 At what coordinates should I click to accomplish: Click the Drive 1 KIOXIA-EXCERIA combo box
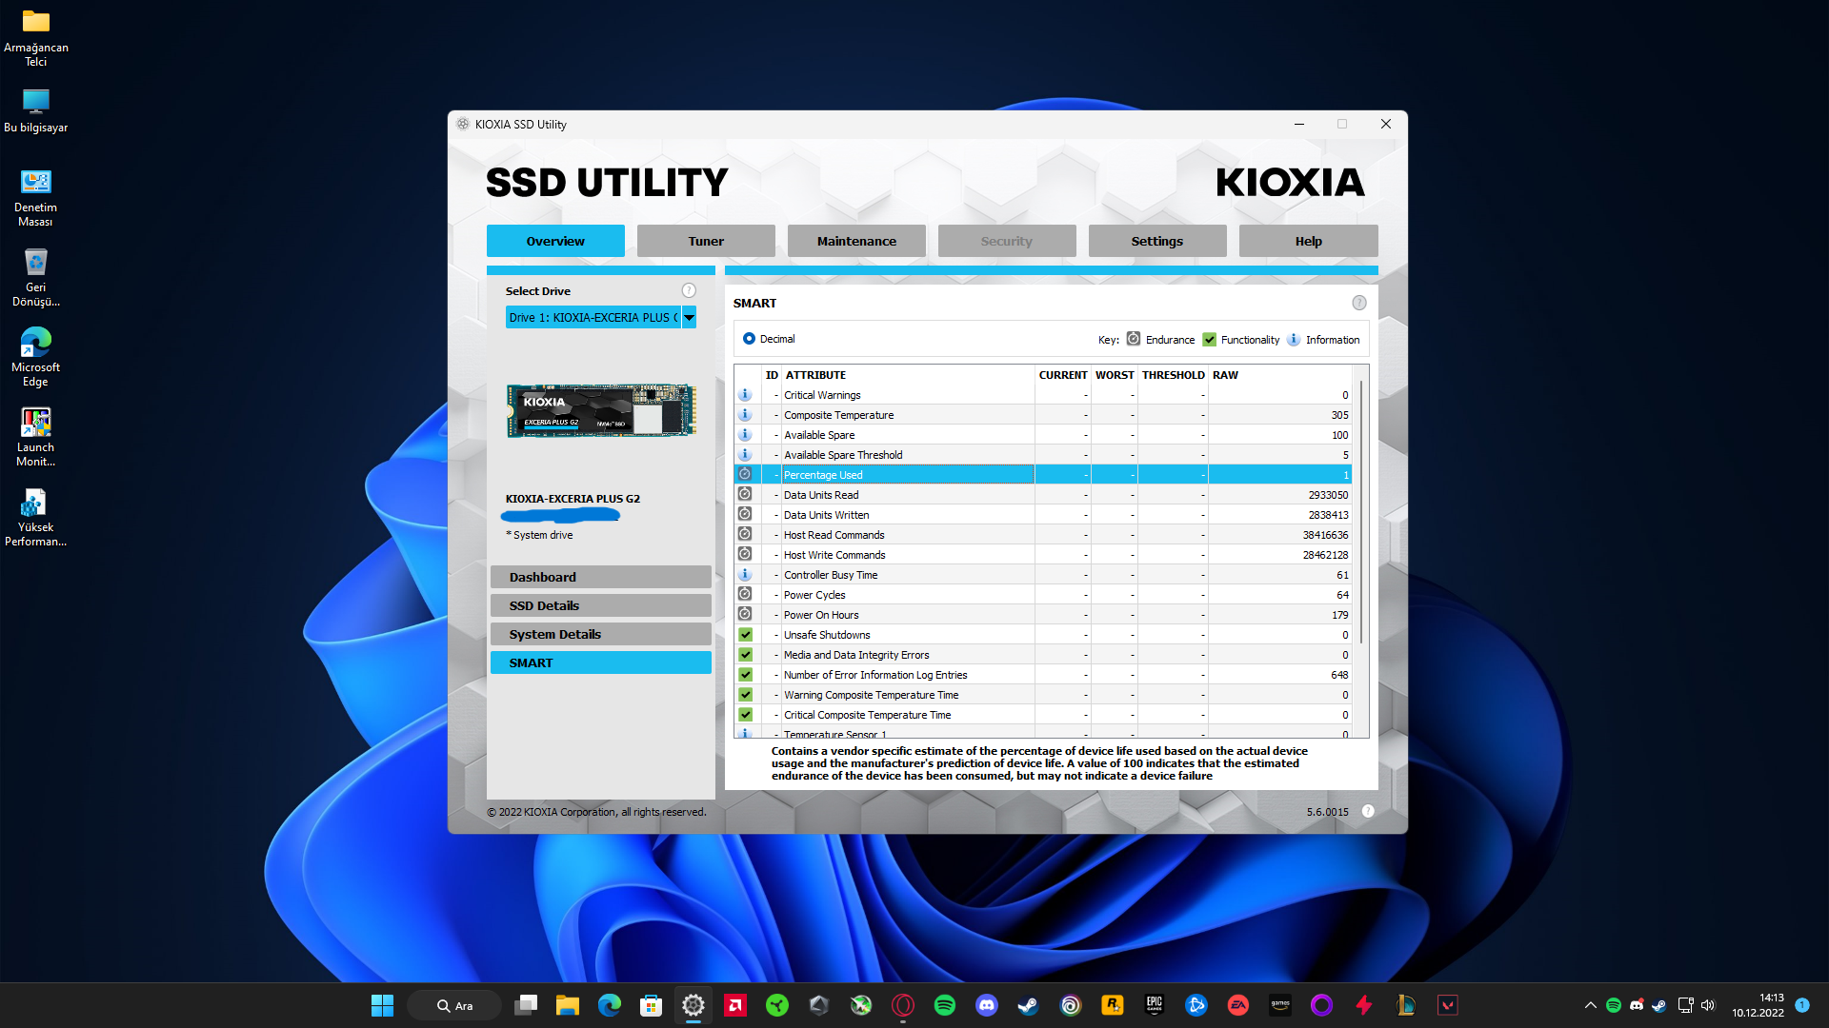(593, 317)
